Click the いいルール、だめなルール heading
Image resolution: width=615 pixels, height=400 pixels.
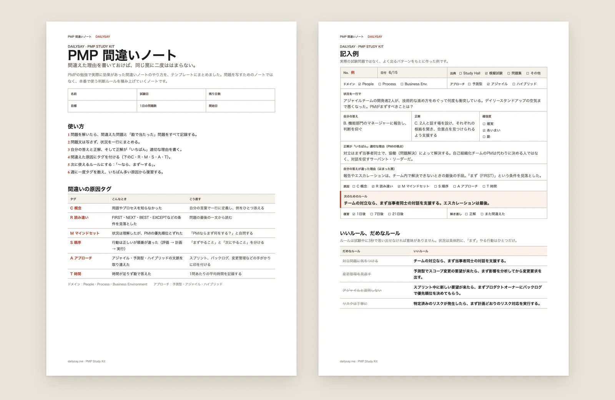[370, 233]
